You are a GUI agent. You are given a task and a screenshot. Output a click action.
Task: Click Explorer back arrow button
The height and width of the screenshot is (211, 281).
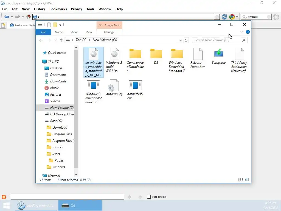tap(41, 40)
